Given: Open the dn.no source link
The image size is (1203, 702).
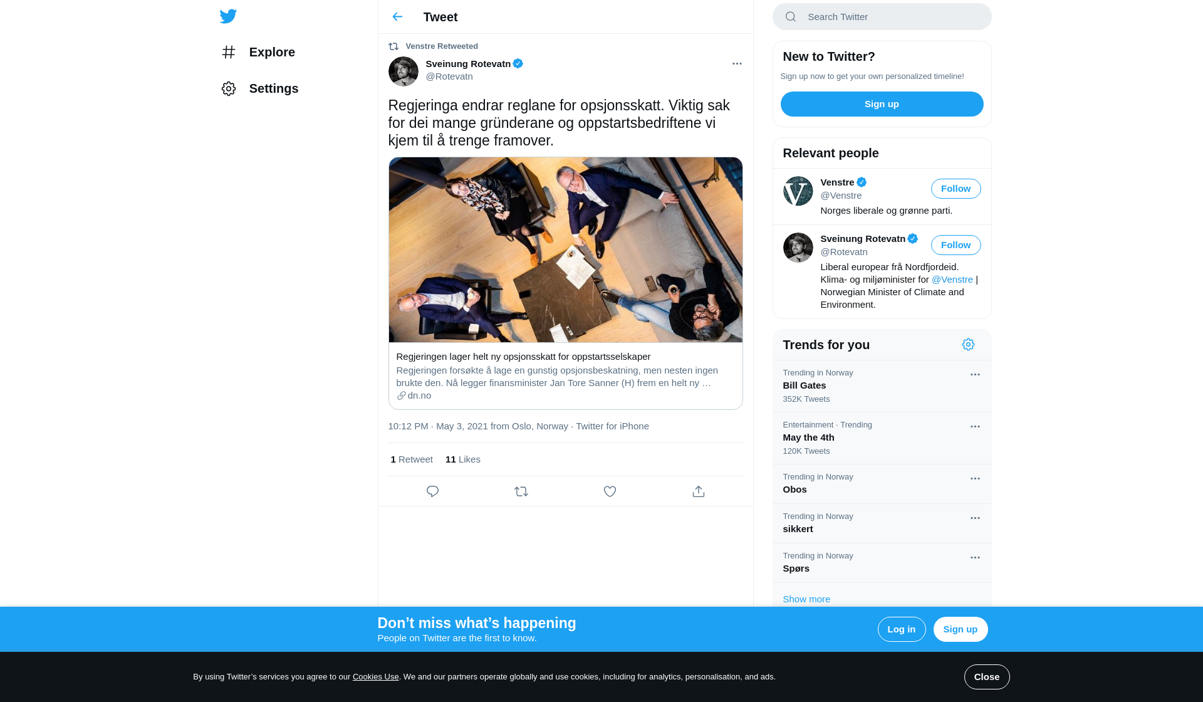Looking at the screenshot, I should coord(420,396).
